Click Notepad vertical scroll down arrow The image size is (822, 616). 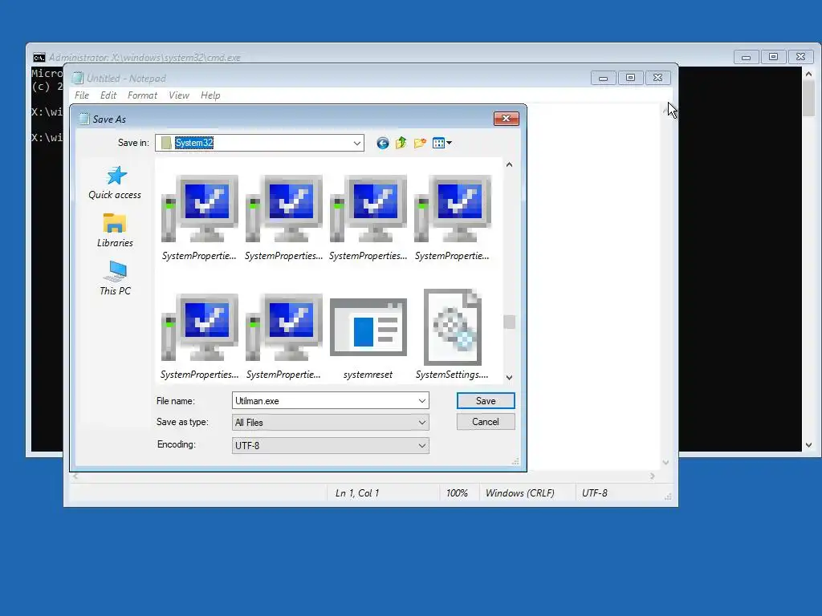tap(665, 463)
